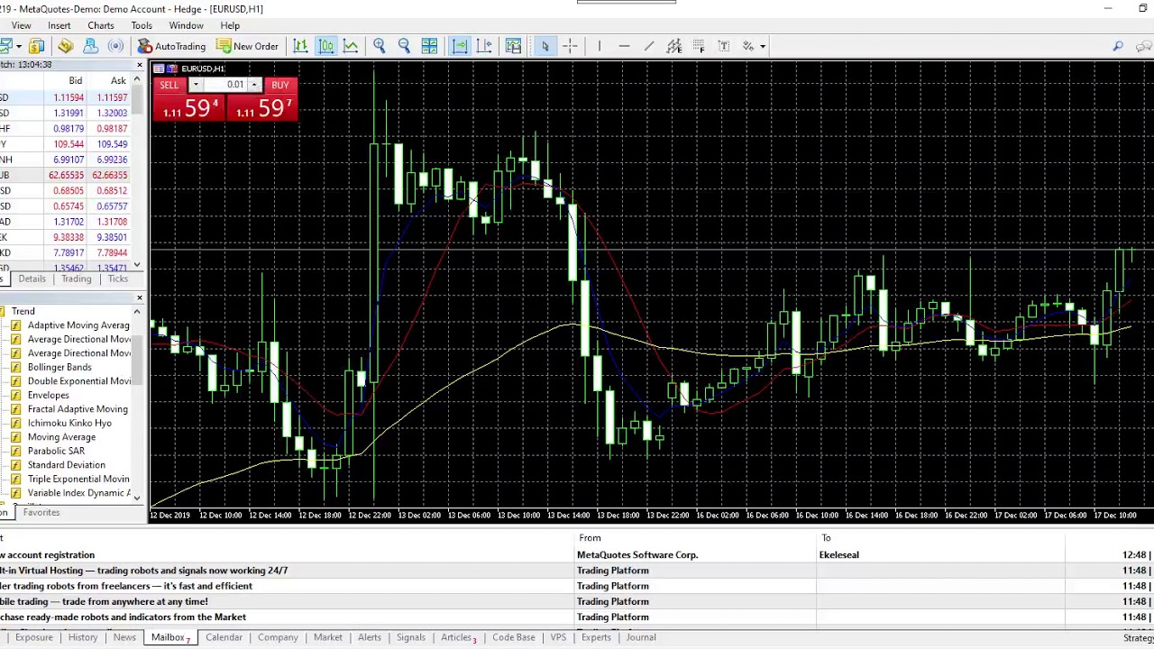The image size is (1154, 649).
Task: Select Ichimoku Kinko Hyo indicator
Action: pyautogui.click(x=69, y=423)
